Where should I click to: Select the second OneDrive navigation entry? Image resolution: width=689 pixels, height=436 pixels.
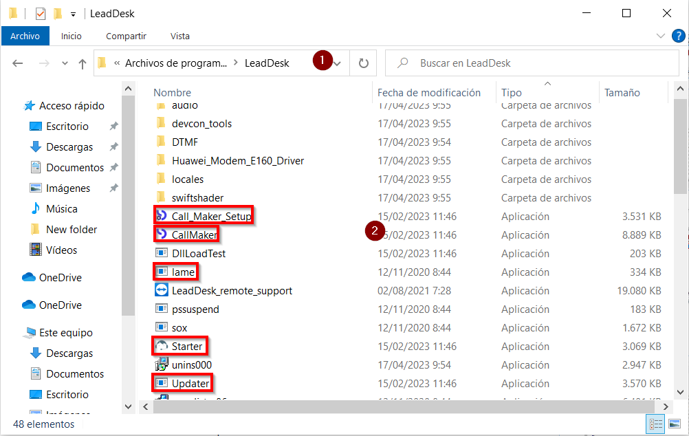pyautogui.click(x=52, y=305)
